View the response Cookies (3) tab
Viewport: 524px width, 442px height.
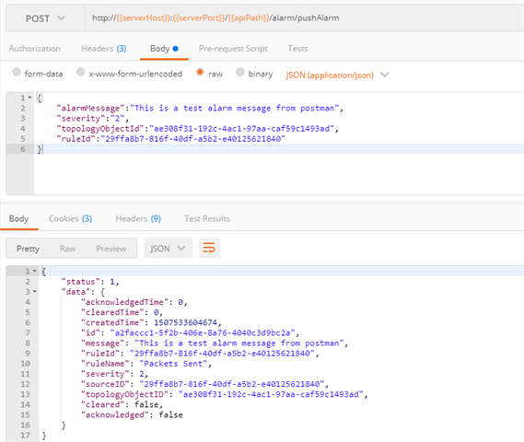tap(71, 219)
